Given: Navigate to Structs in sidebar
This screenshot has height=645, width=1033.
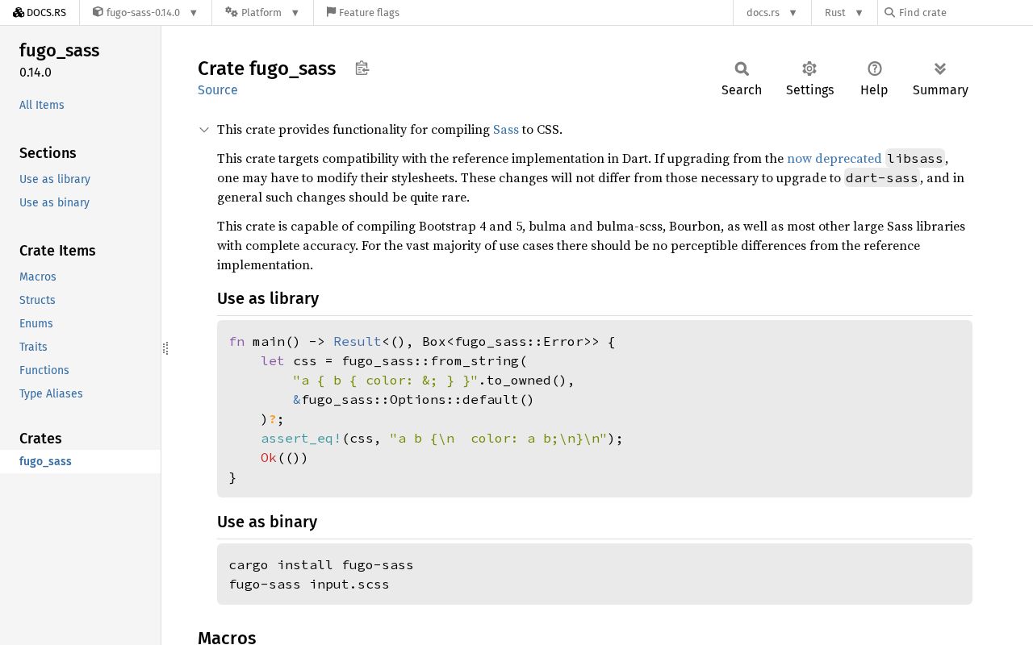Looking at the screenshot, I should (x=37, y=300).
